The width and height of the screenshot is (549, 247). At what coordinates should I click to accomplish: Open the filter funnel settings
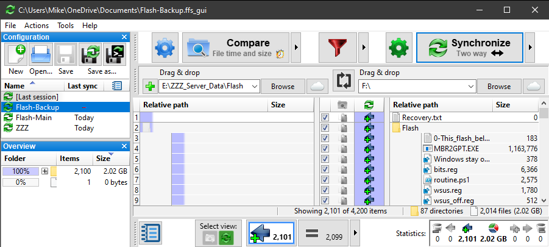pyautogui.click(x=338, y=48)
